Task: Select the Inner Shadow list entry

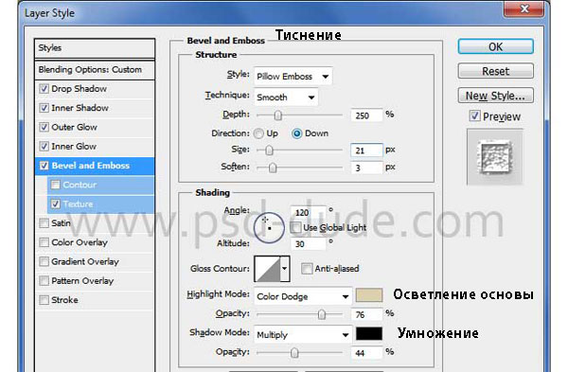Action: pyautogui.click(x=80, y=108)
